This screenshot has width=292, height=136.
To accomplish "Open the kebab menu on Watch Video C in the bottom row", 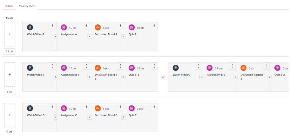I will 52,106.
